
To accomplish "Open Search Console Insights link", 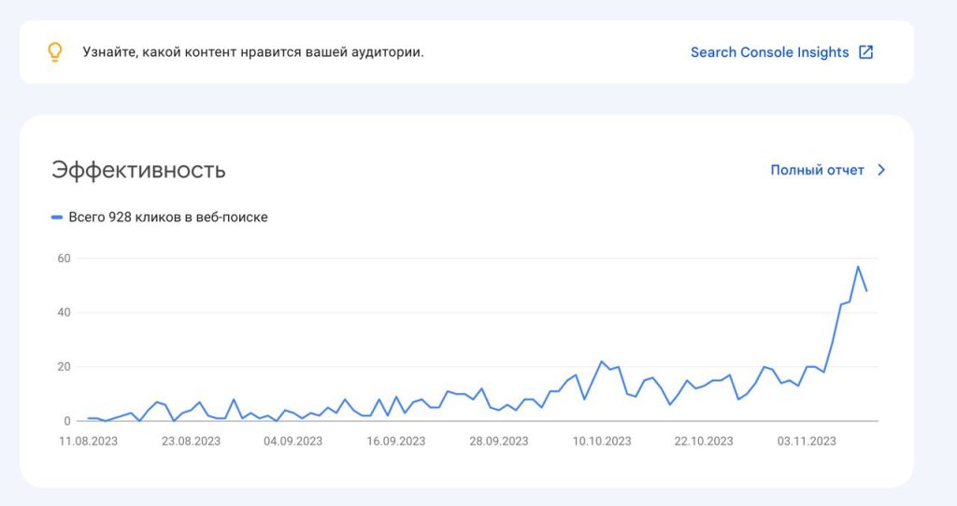I will point(770,52).
